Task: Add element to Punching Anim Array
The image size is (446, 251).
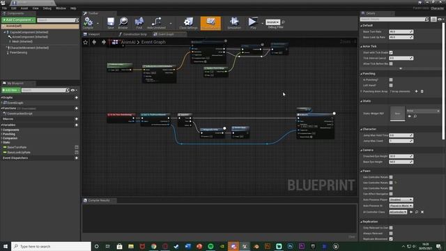Action: 417,91
